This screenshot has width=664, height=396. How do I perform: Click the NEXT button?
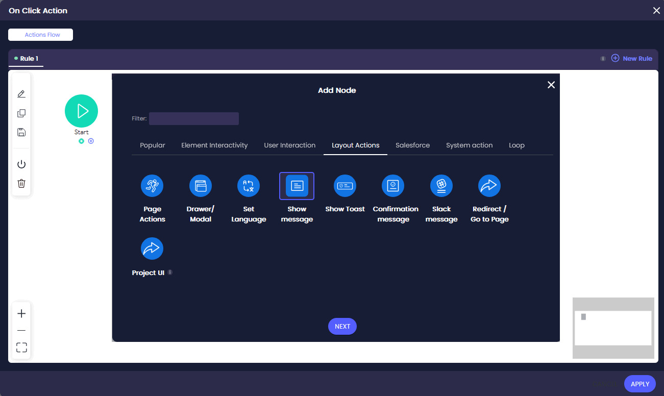point(342,327)
